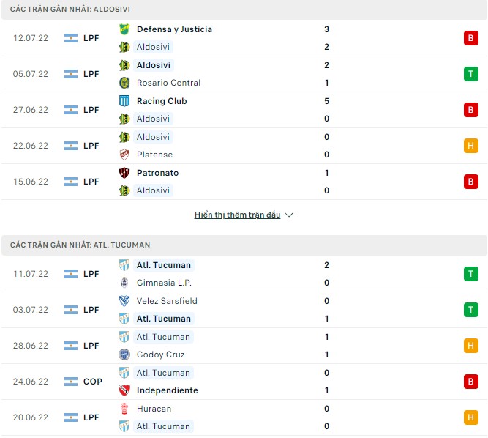Click the Godoy Cruz team crest

point(124,355)
